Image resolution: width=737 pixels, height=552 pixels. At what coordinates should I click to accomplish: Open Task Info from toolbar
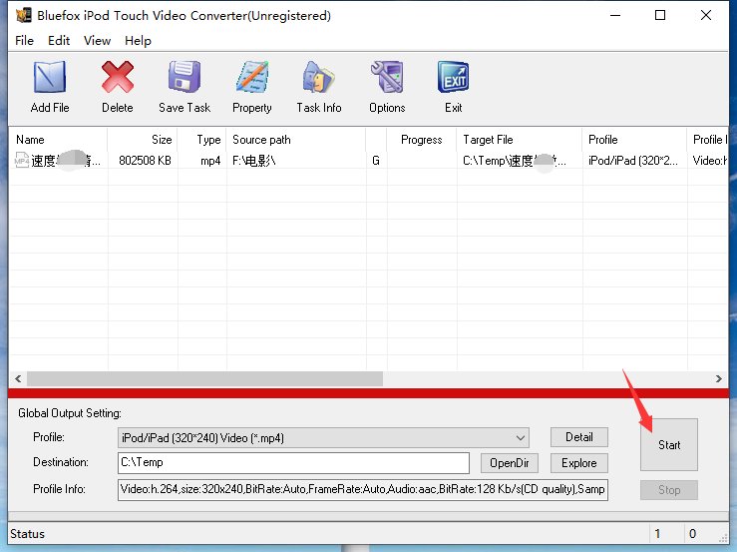pyautogui.click(x=319, y=77)
